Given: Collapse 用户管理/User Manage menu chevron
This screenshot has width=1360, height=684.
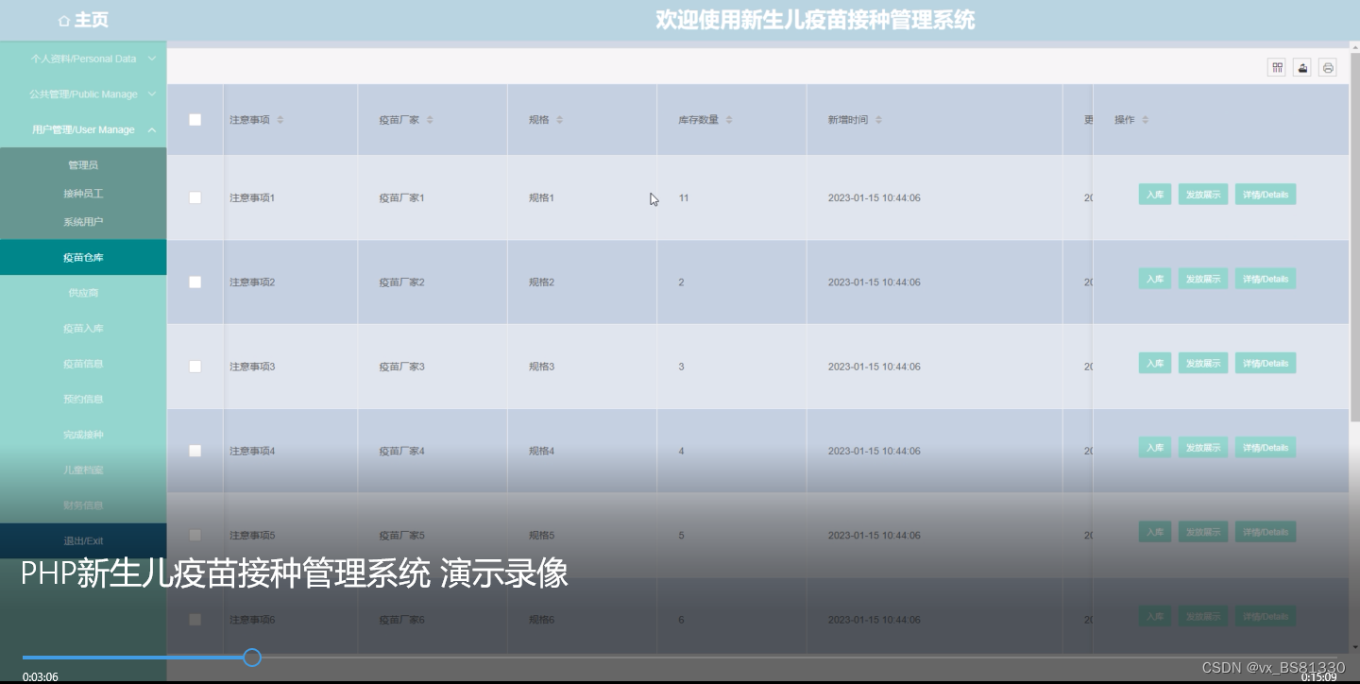Looking at the screenshot, I should [x=152, y=129].
